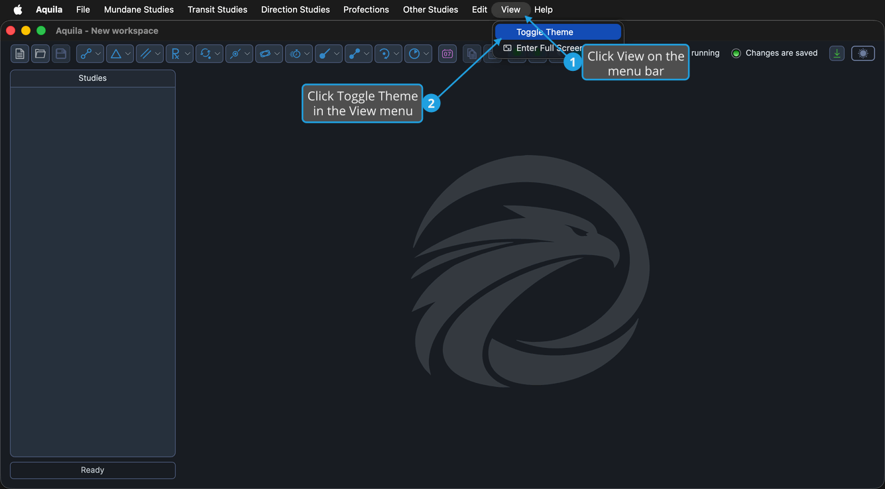Select the stopwatch timing toolbar icon
Viewport: 885px width, 489px height.
295,54
